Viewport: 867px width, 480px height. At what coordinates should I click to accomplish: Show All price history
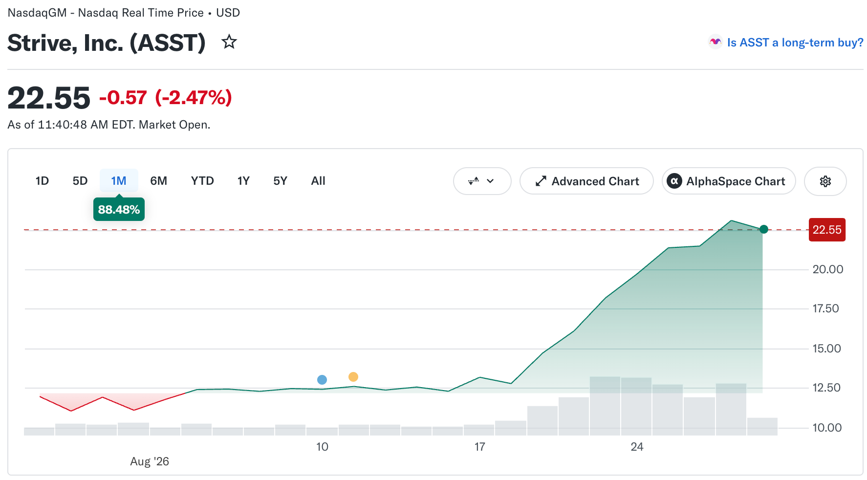click(x=318, y=181)
